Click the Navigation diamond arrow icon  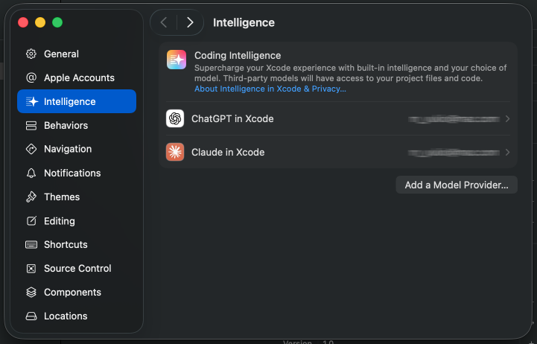pos(31,149)
